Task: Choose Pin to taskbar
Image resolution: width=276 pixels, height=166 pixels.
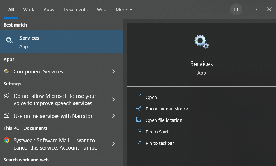Action: pos(160,143)
